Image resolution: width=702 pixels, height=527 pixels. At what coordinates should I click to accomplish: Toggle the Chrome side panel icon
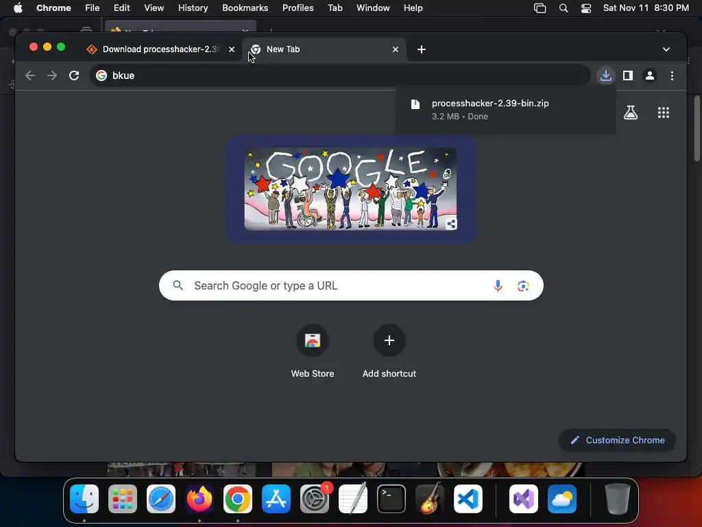point(628,75)
